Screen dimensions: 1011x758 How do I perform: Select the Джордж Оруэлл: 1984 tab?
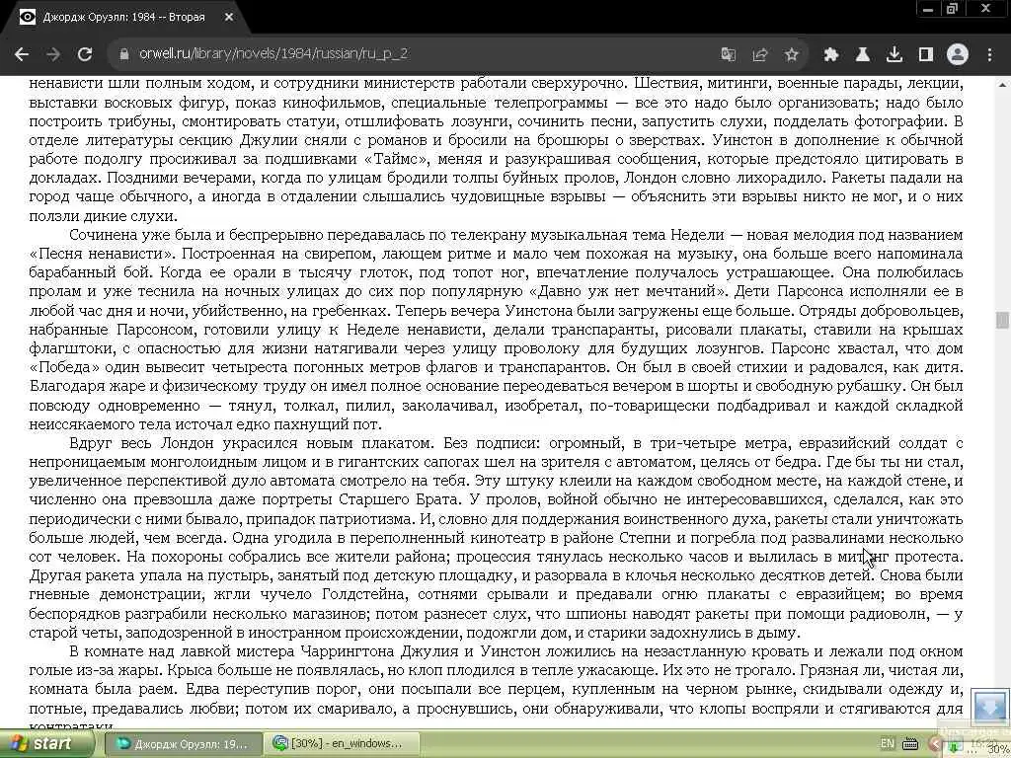pyautogui.click(x=122, y=18)
